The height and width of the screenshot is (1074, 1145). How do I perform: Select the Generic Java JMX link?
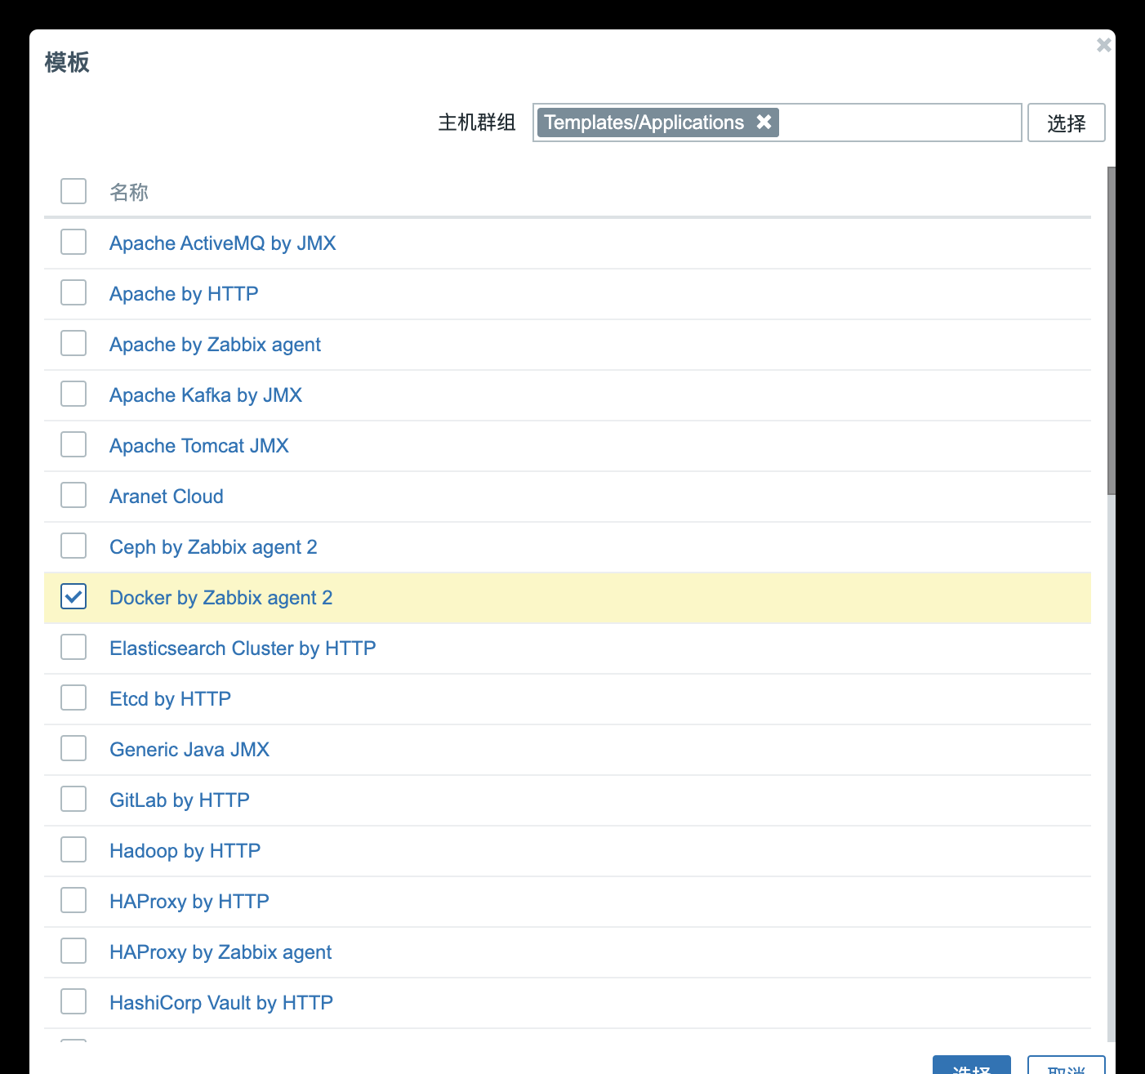[x=189, y=750]
